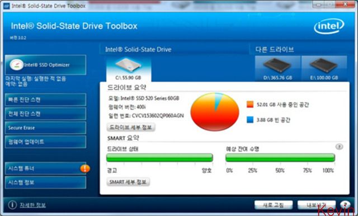Minimize the Toolbox window
This screenshot has width=358, height=216.
(319, 4)
